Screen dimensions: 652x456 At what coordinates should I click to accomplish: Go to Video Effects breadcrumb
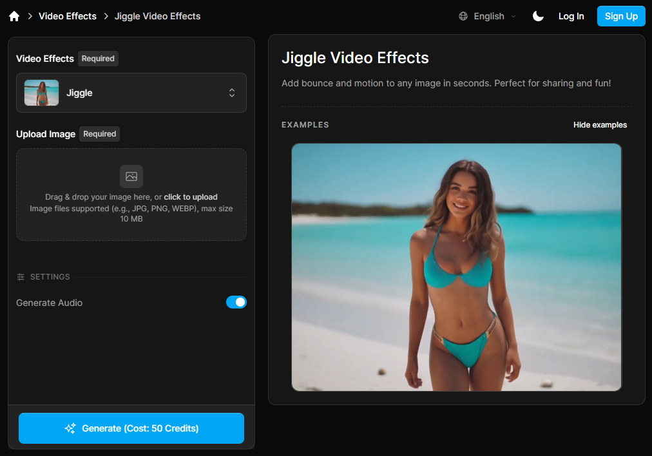(x=68, y=16)
